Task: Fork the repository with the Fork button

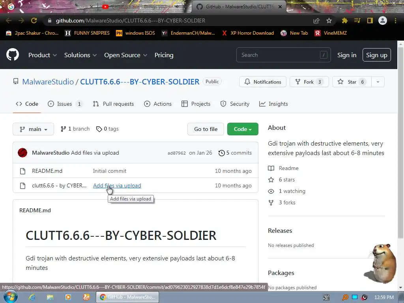Action: (x=309, y=82)
